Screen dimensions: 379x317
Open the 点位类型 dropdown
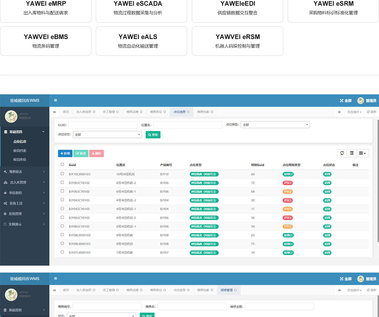tap(275, 125)
